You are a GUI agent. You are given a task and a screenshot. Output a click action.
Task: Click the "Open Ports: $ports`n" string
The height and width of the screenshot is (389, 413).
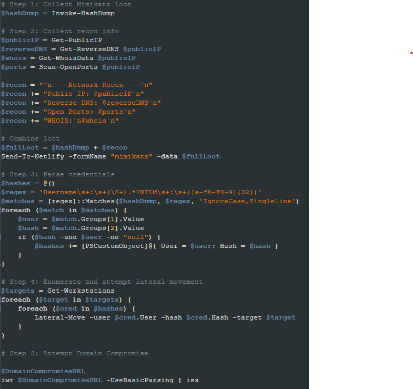coord(89,112)
